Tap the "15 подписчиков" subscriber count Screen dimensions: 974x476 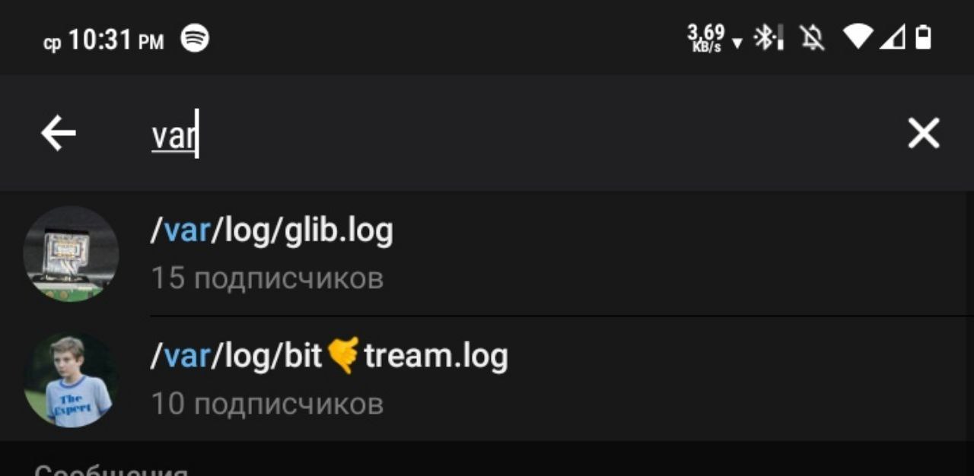point(267,278)
